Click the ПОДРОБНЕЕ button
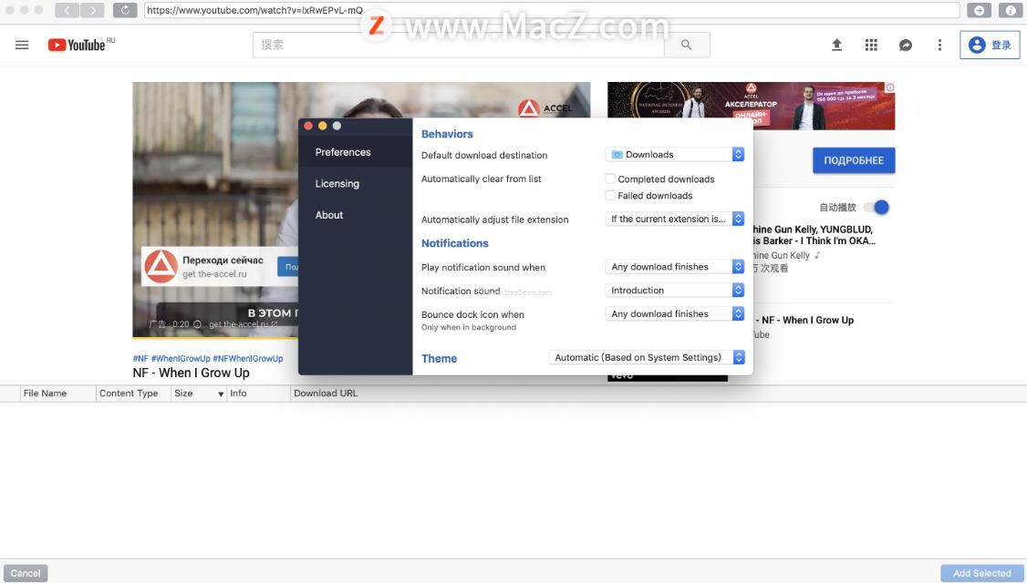The image size is (1027, 583). pyautogui.click(x=854, y=160)
